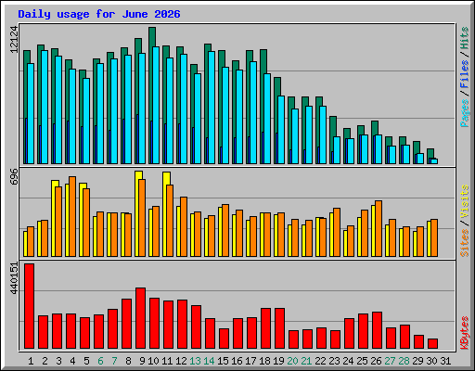Image resolution: width=475 pixels, height=371 pixels.
Task: Click the green hits bar for day 30
Action: coord(430,153)
